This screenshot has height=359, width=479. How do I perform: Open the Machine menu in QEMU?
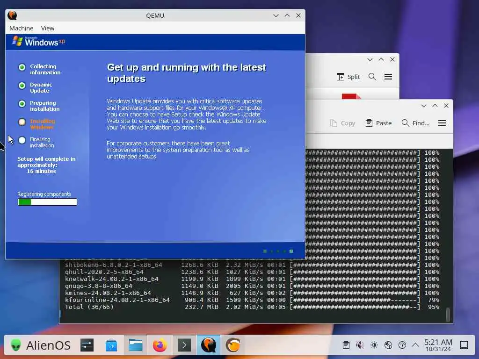(21, 28)
